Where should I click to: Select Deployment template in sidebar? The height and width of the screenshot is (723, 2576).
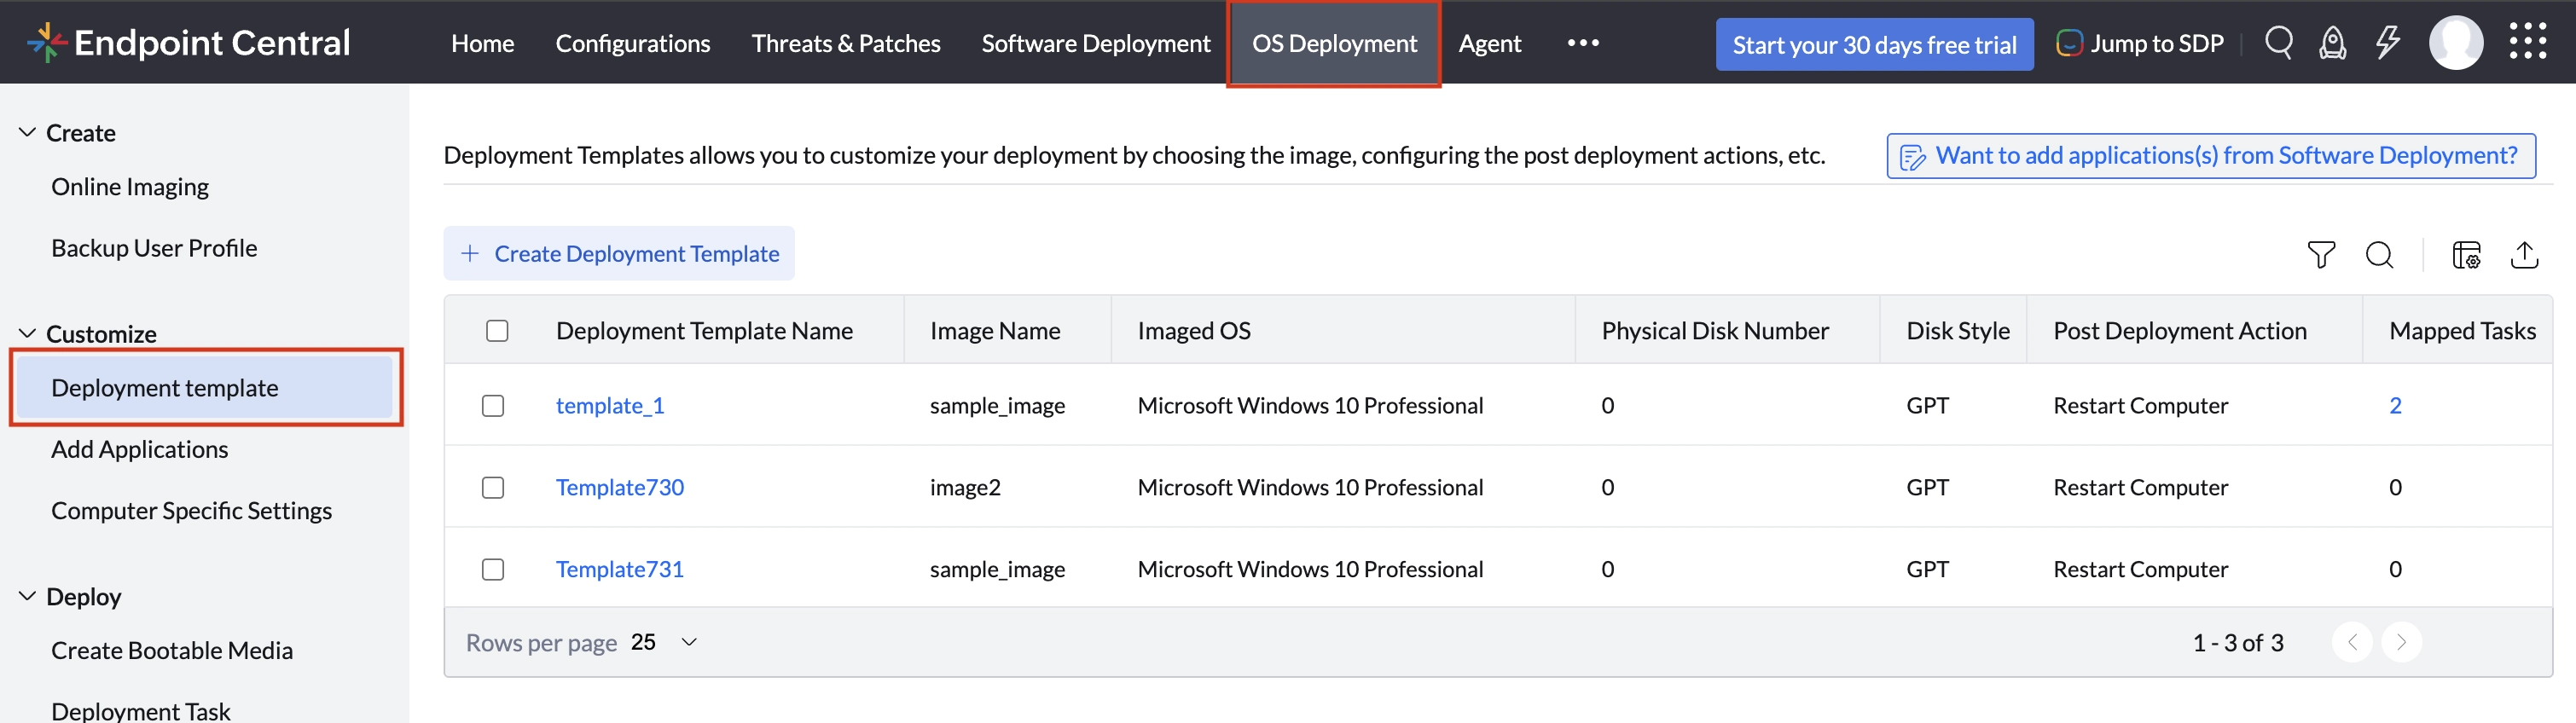(206, 388)
